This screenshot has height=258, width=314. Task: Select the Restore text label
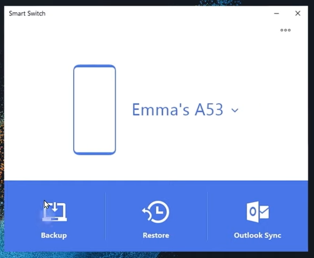click(x=156, y=235)
